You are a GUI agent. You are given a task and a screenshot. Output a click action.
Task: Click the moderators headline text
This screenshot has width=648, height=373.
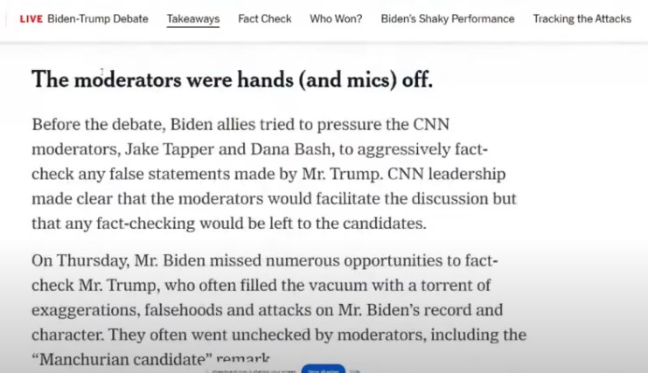click(x=232, y=79)
